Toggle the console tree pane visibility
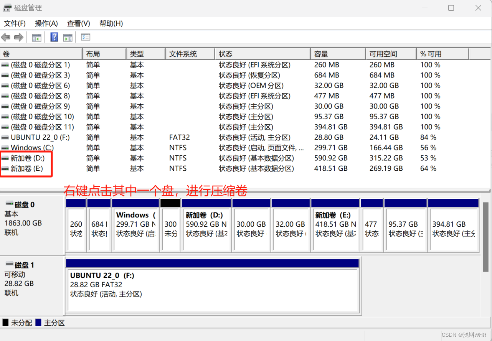 tap(36, 37)
